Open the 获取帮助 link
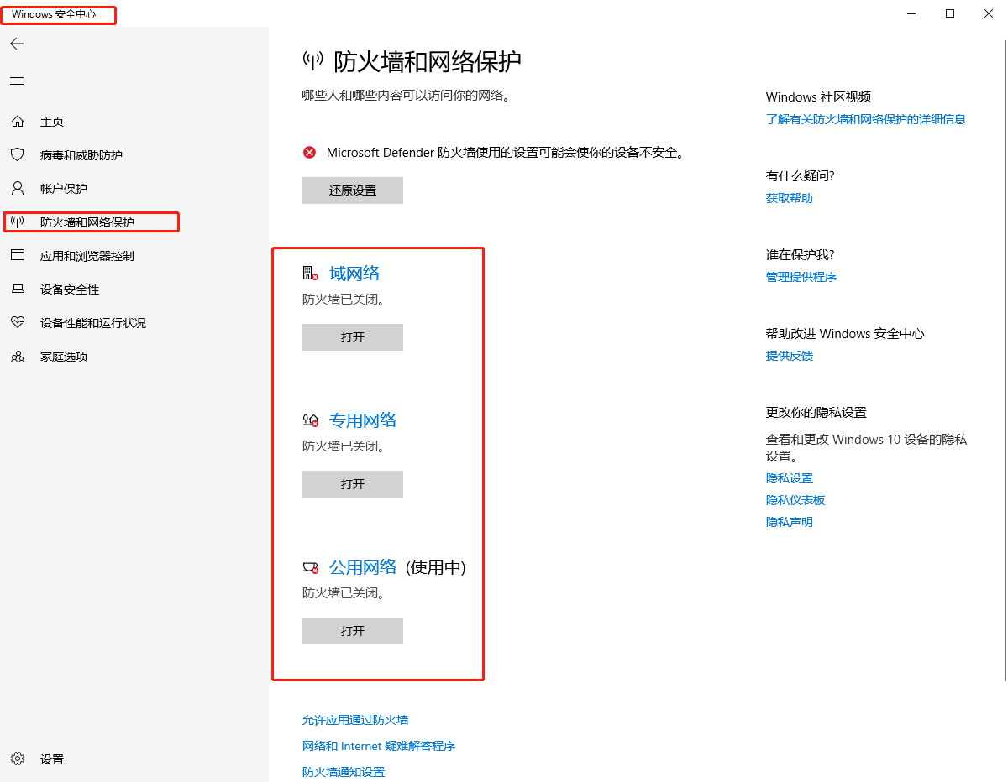 pos(789,198)
